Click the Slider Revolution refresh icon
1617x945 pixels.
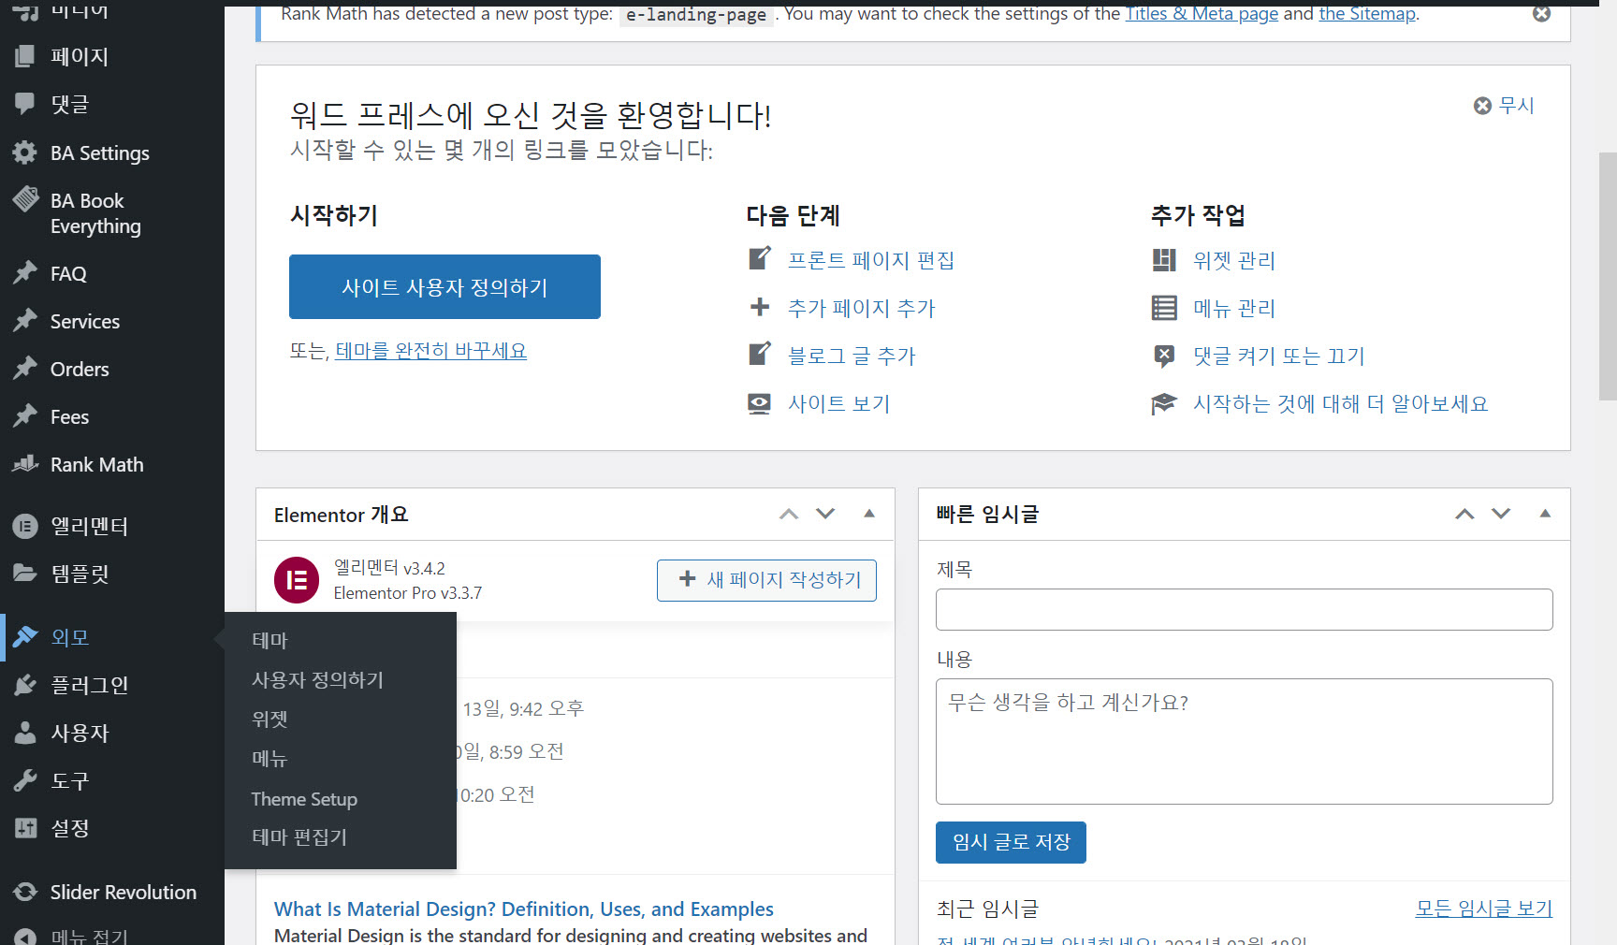(25, 892)
